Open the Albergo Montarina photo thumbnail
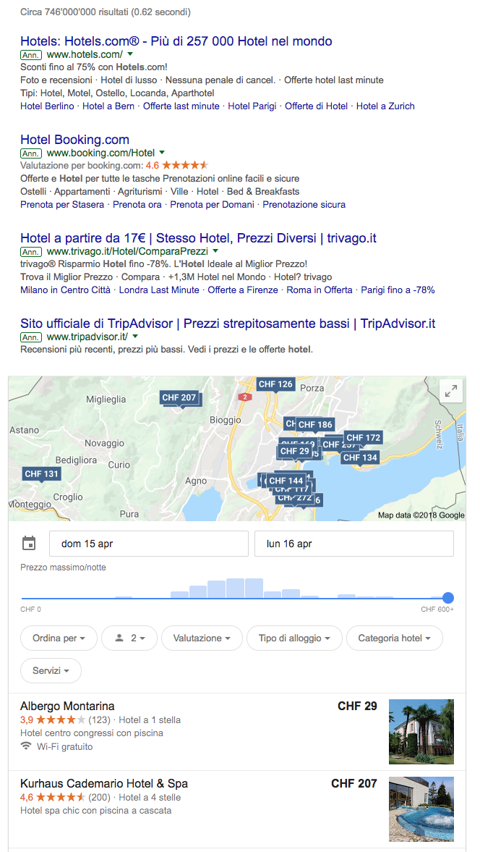The width and height of the screenshot is (480, 852). click(x=421, y=732)
